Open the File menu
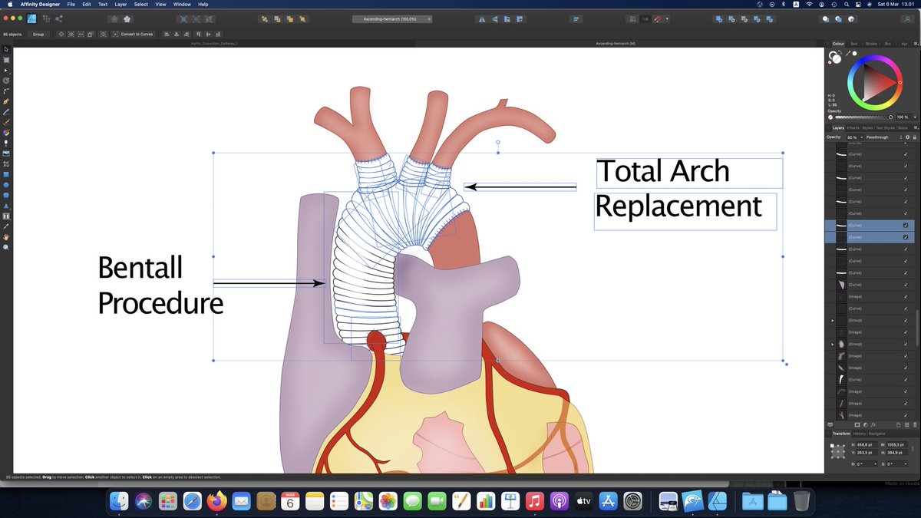921x518 pixels. point(70,4)
